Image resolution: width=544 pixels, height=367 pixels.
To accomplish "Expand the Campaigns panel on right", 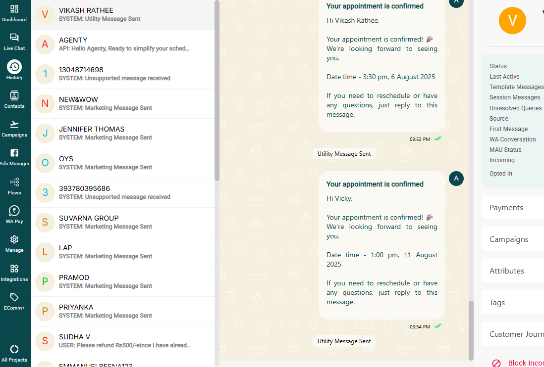I will 513,239.
